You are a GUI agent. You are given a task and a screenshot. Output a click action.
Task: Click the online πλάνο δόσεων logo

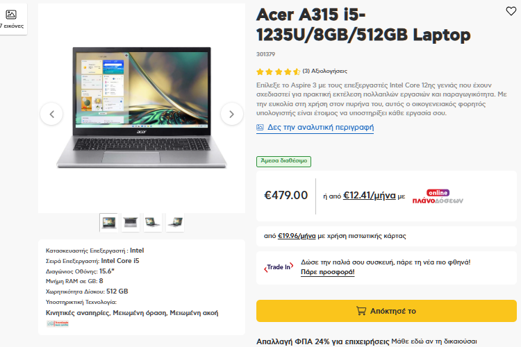tap(438, 196)
